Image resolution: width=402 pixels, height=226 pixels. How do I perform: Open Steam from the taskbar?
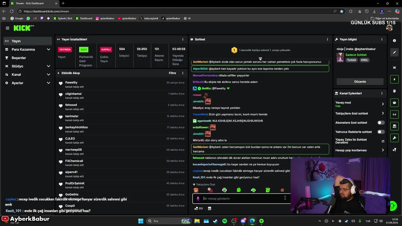pyautogui.click(x=215, y=221)
